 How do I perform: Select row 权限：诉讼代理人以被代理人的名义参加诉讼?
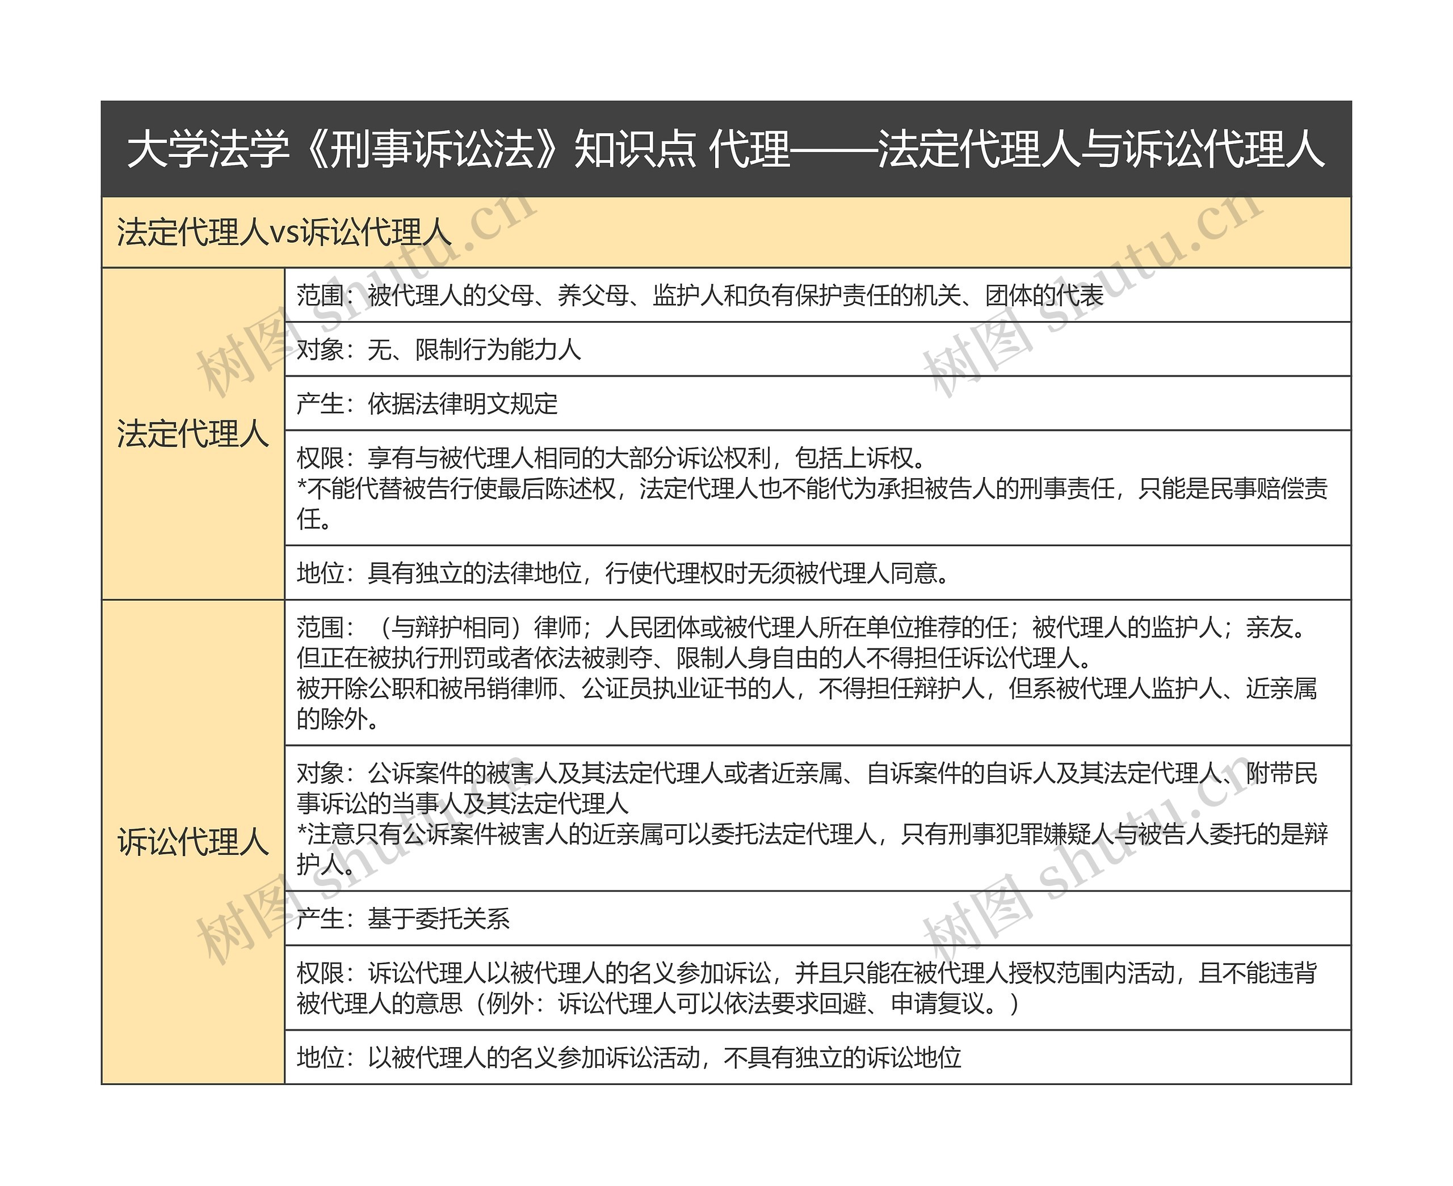818,988
